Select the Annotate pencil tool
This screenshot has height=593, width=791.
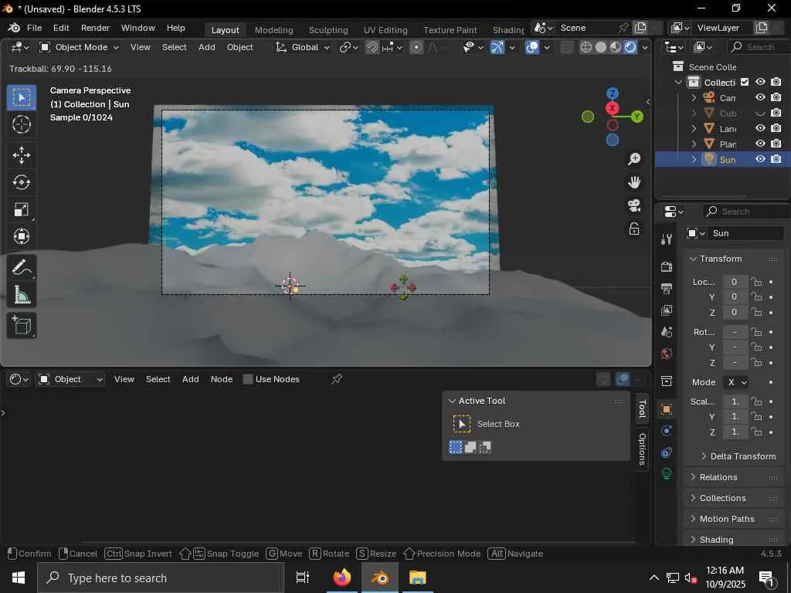pyautogui.click(x=22, y=268)
